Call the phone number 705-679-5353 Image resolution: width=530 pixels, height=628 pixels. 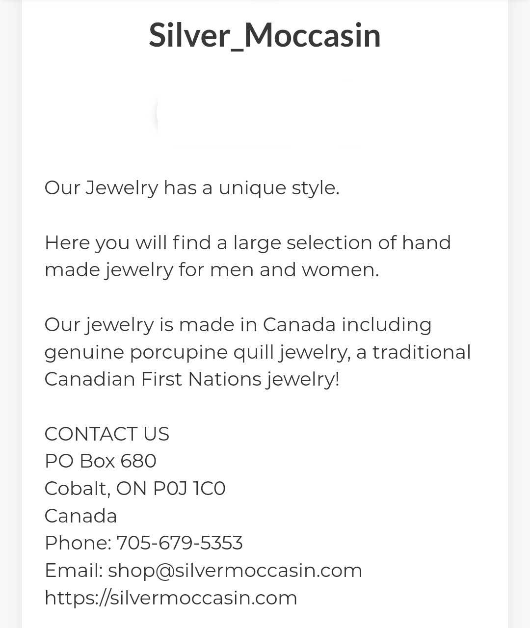click(x=180, y=543)
